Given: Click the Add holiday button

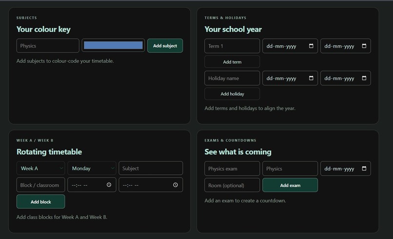Looking at the screenshot, I should (x=232, y=94).
